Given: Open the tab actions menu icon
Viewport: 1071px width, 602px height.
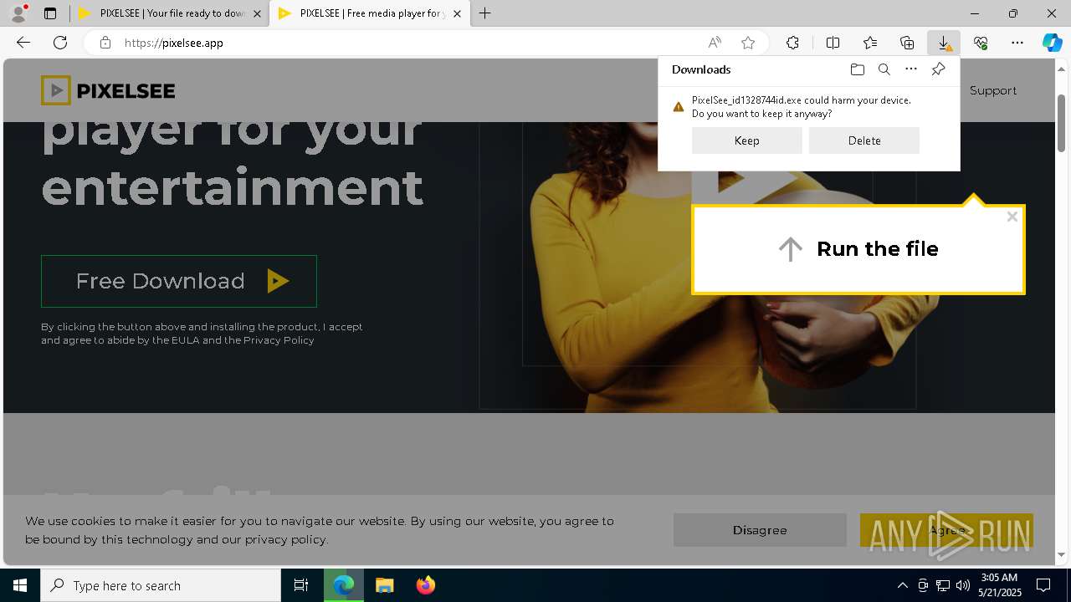Looking at the screenshot, I should pos(50,13).
